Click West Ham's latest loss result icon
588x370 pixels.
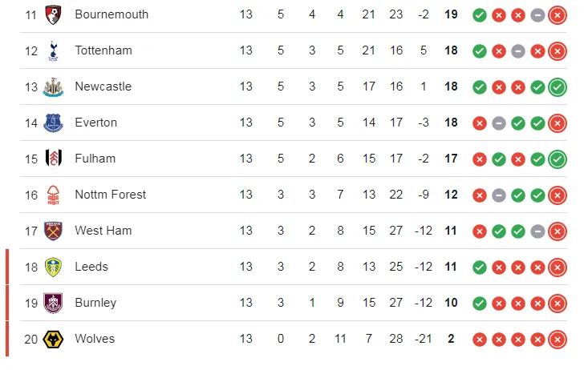point(558,231)
